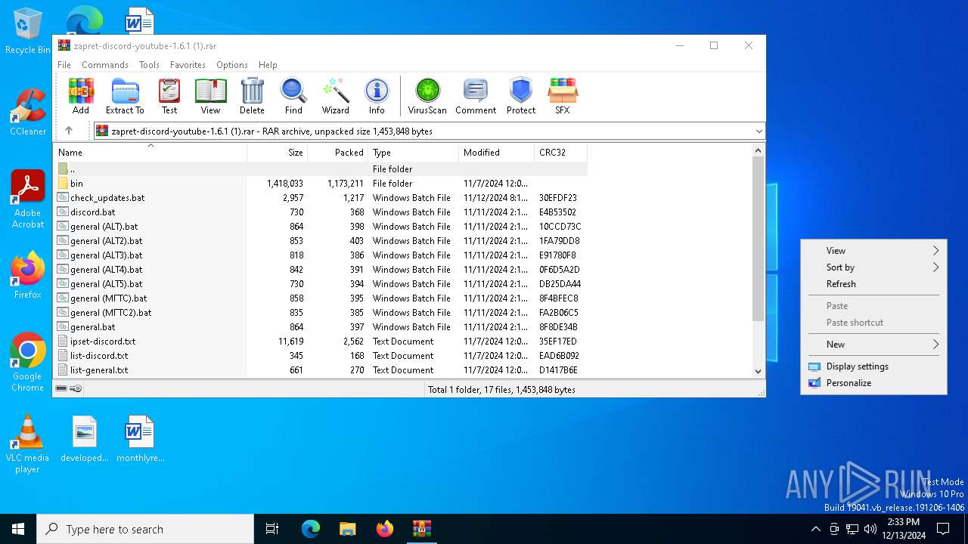Select general (ALT).bat file

coord(320,227)
